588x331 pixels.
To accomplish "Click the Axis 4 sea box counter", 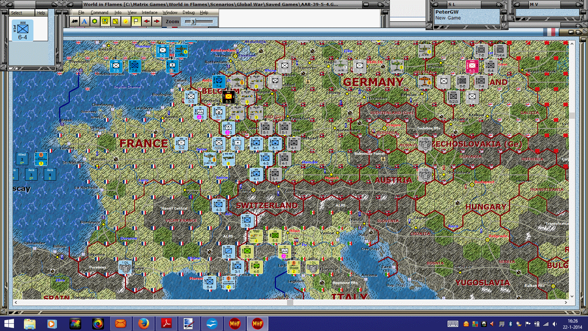I will 50,174.
